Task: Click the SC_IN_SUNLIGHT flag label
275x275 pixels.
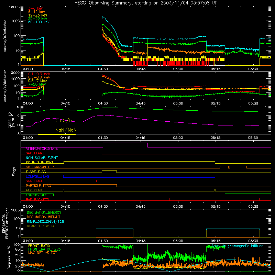Action: click(x=40, y=162)
